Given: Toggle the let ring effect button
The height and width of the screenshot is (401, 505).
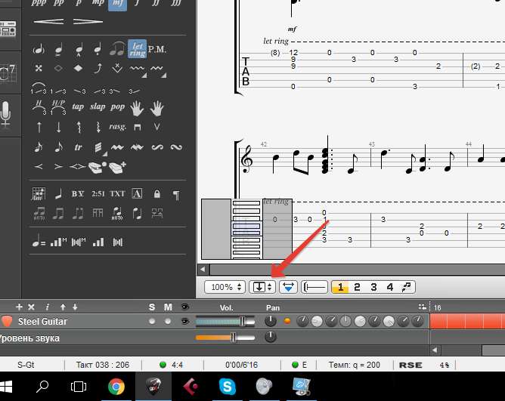Looking at the screenshot, I should [x=137, y=49].
